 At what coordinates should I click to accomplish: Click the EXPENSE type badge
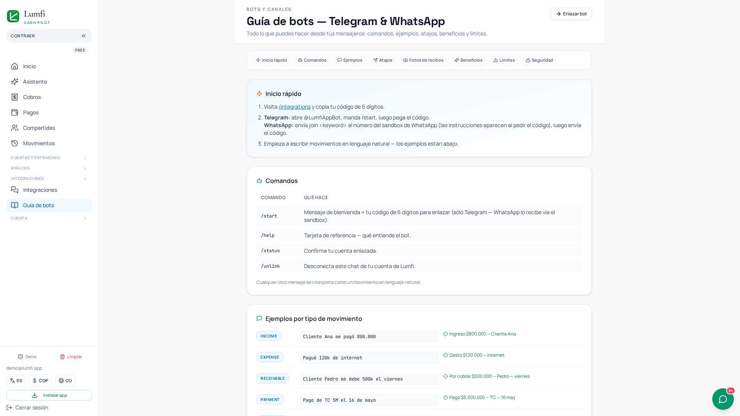pyautogui.click(x=270, y=357)
